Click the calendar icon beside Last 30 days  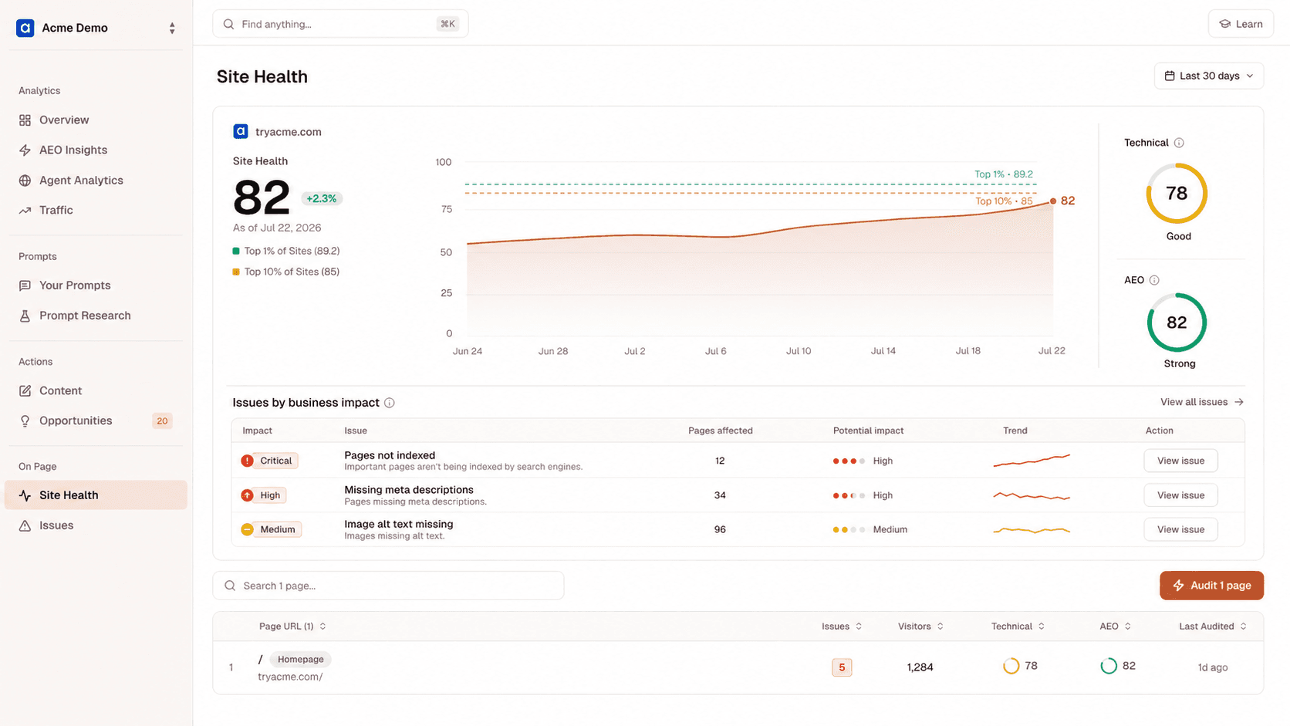coord(1170,76)
